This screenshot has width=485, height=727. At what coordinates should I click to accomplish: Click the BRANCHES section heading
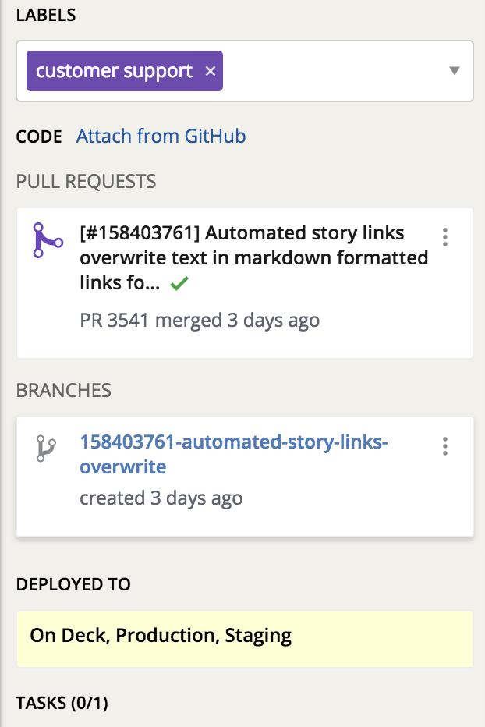63,390
